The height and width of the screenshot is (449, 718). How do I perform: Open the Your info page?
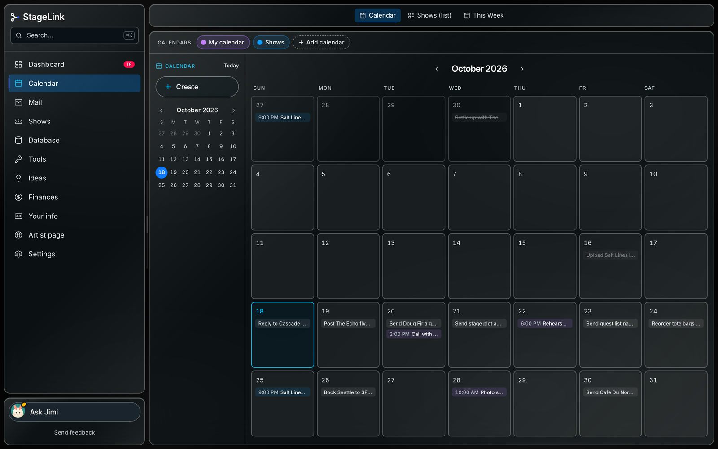pos(74,216)
